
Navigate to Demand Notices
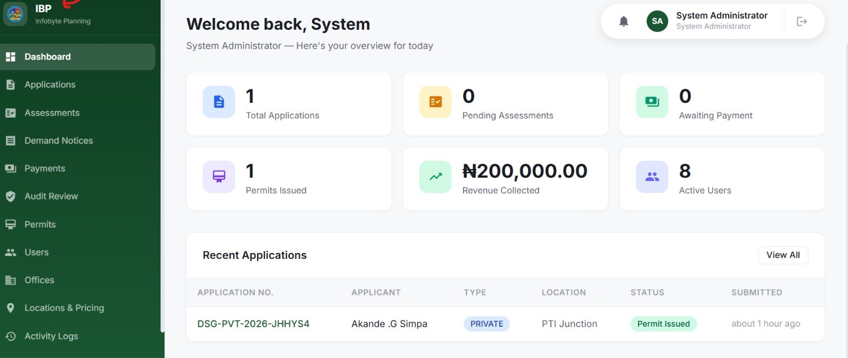pos(59,141)
